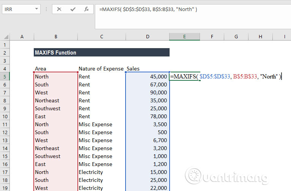
Task: Select column F header
Action: (212, 37)
